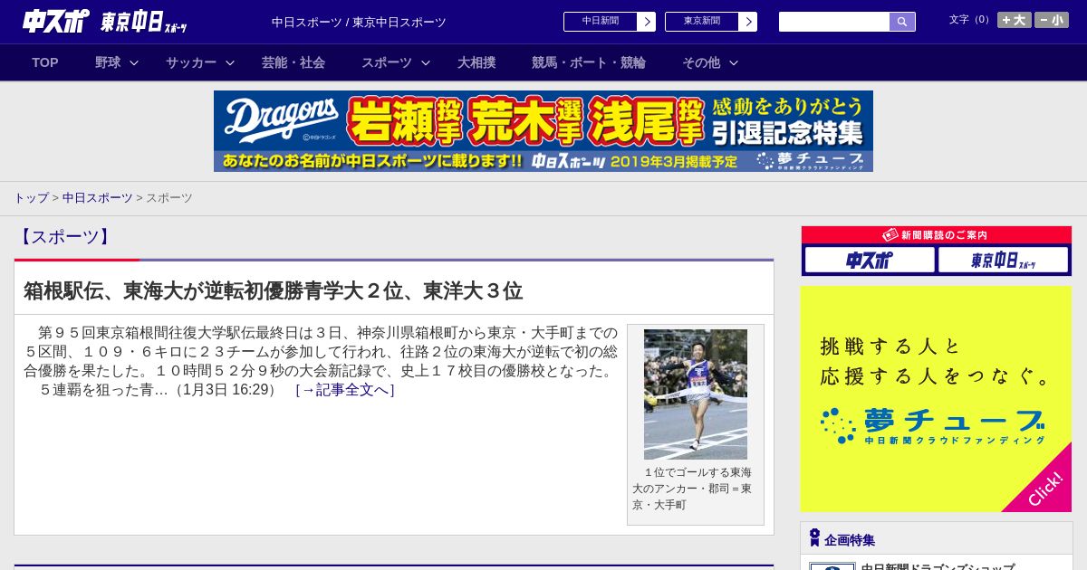
Task: Open the 中日新聞 link button
Action: pyautogui.click(x=601, y=22)
